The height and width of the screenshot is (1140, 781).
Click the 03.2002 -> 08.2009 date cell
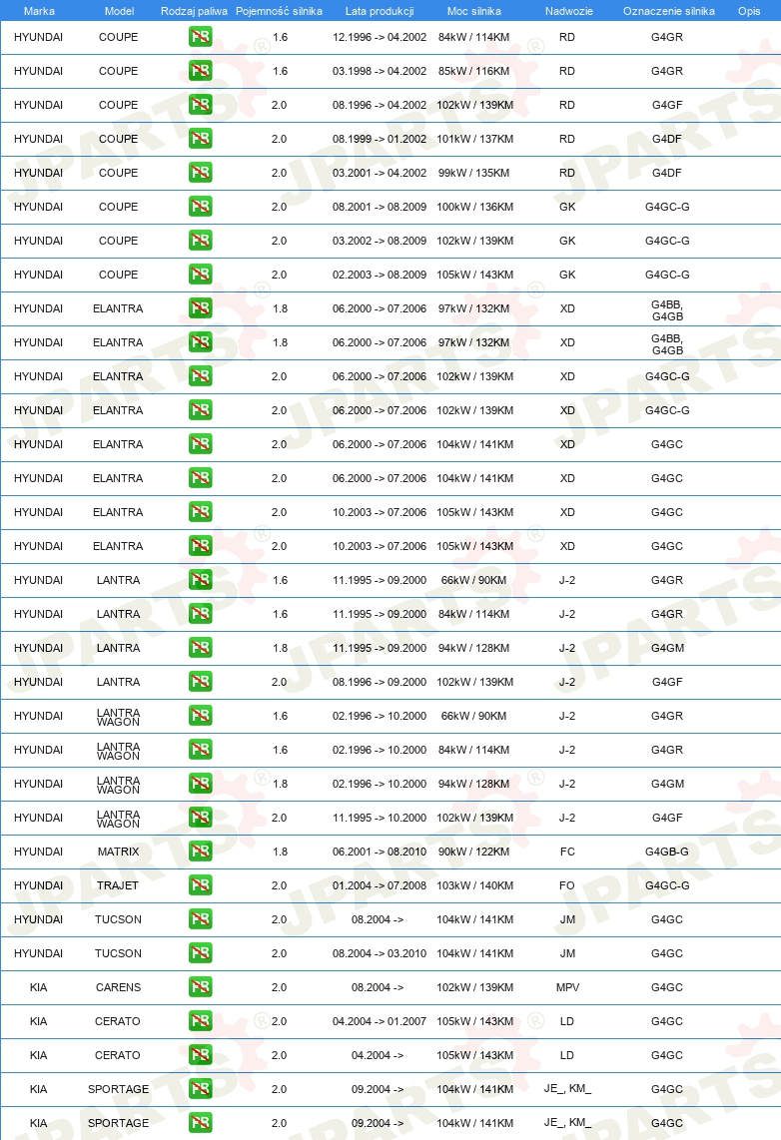point(380,241)
